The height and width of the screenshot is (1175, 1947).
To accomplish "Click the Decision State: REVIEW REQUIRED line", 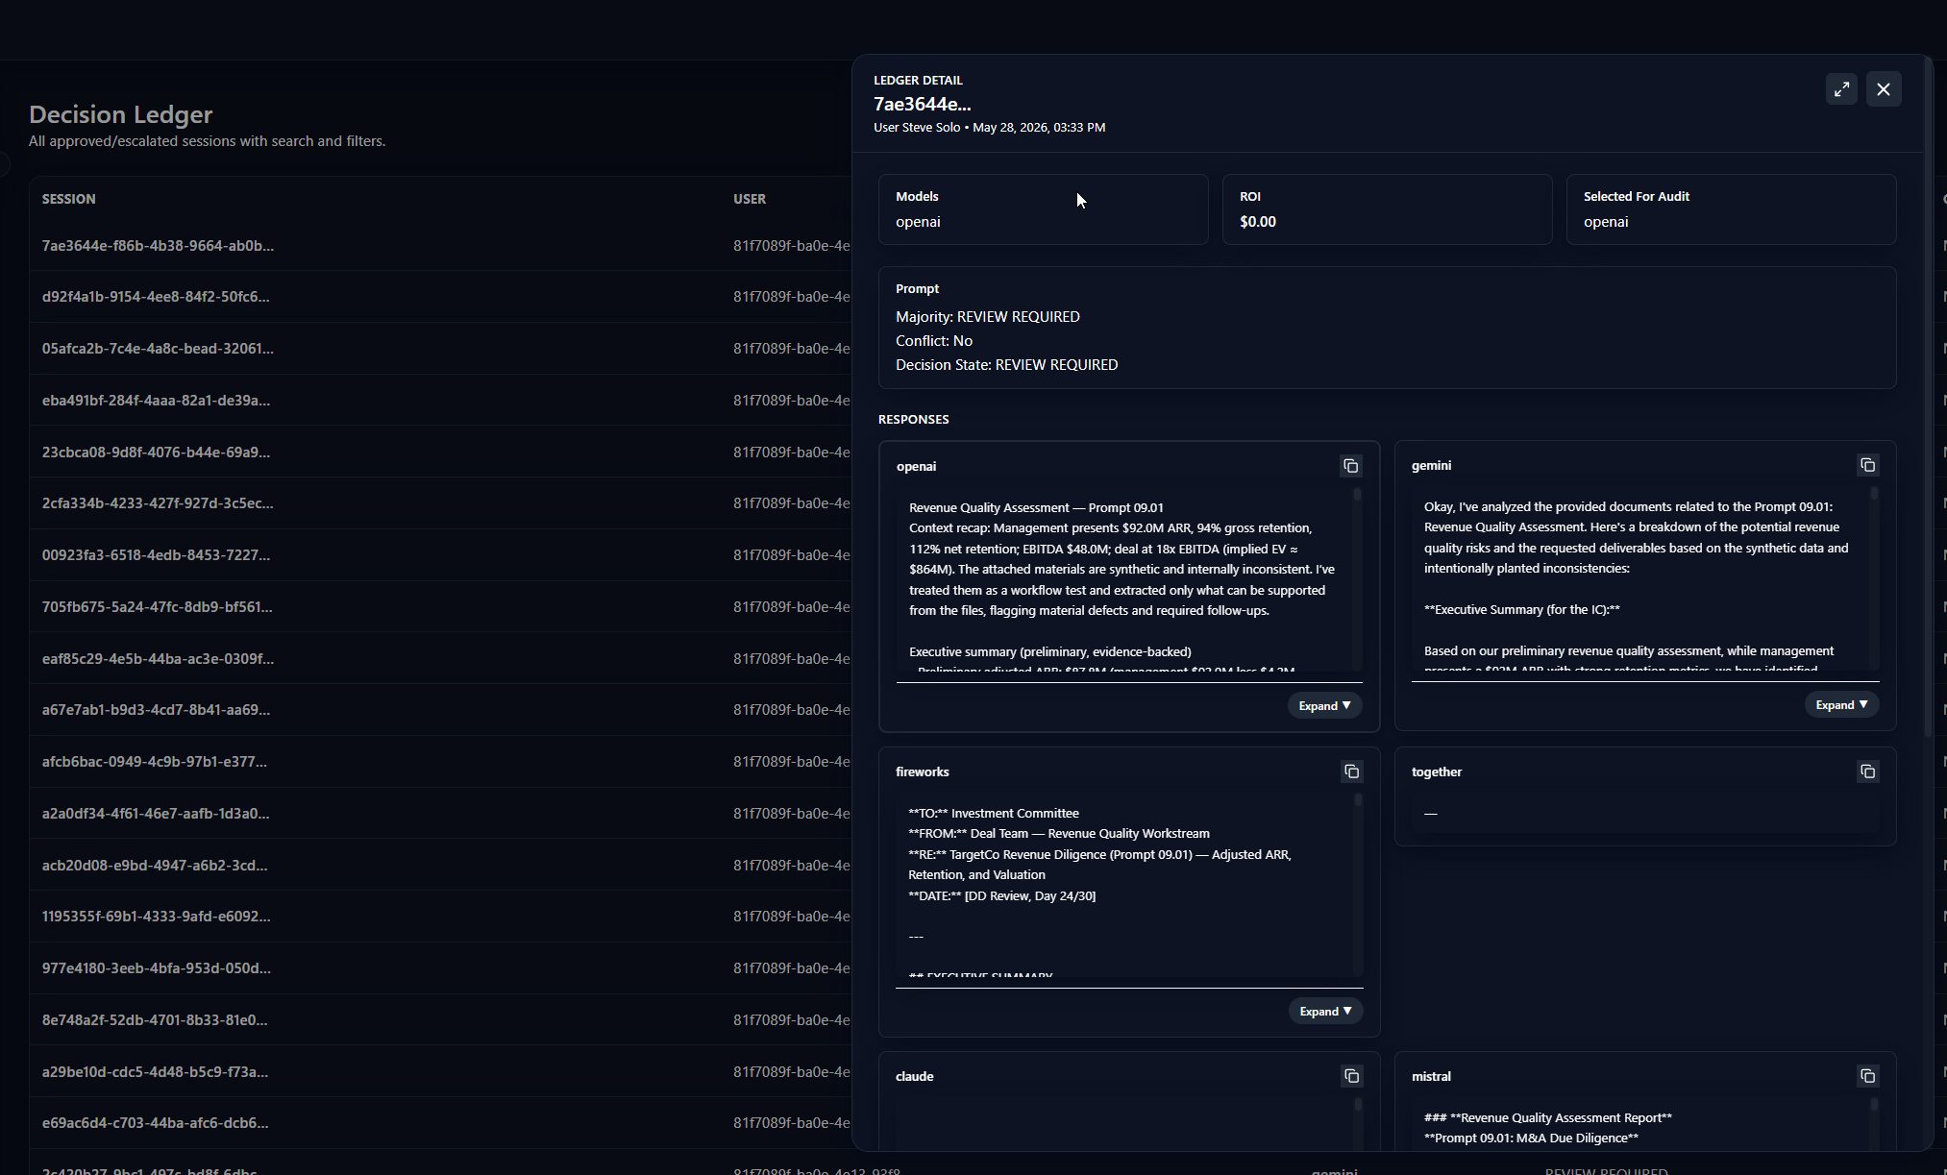I will click(x=1006, y=365).
